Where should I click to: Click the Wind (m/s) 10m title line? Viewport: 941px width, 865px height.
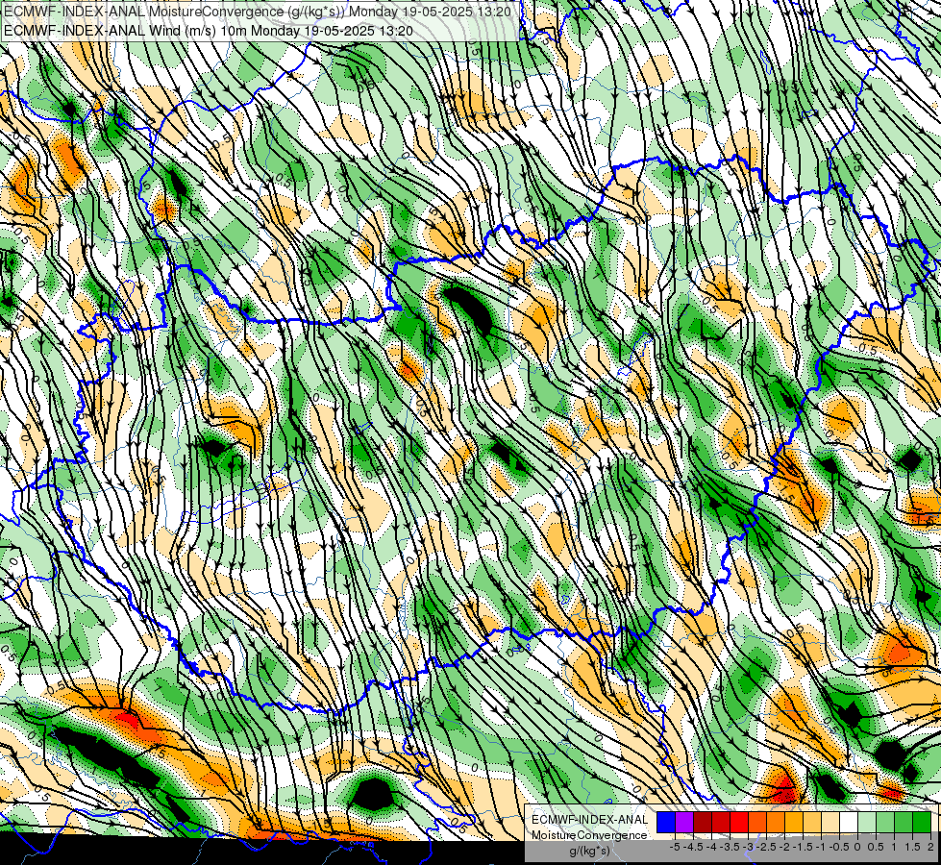(x=209, y=30)
